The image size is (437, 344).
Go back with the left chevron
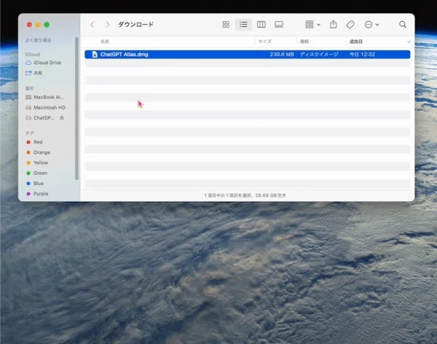point(92,25)
